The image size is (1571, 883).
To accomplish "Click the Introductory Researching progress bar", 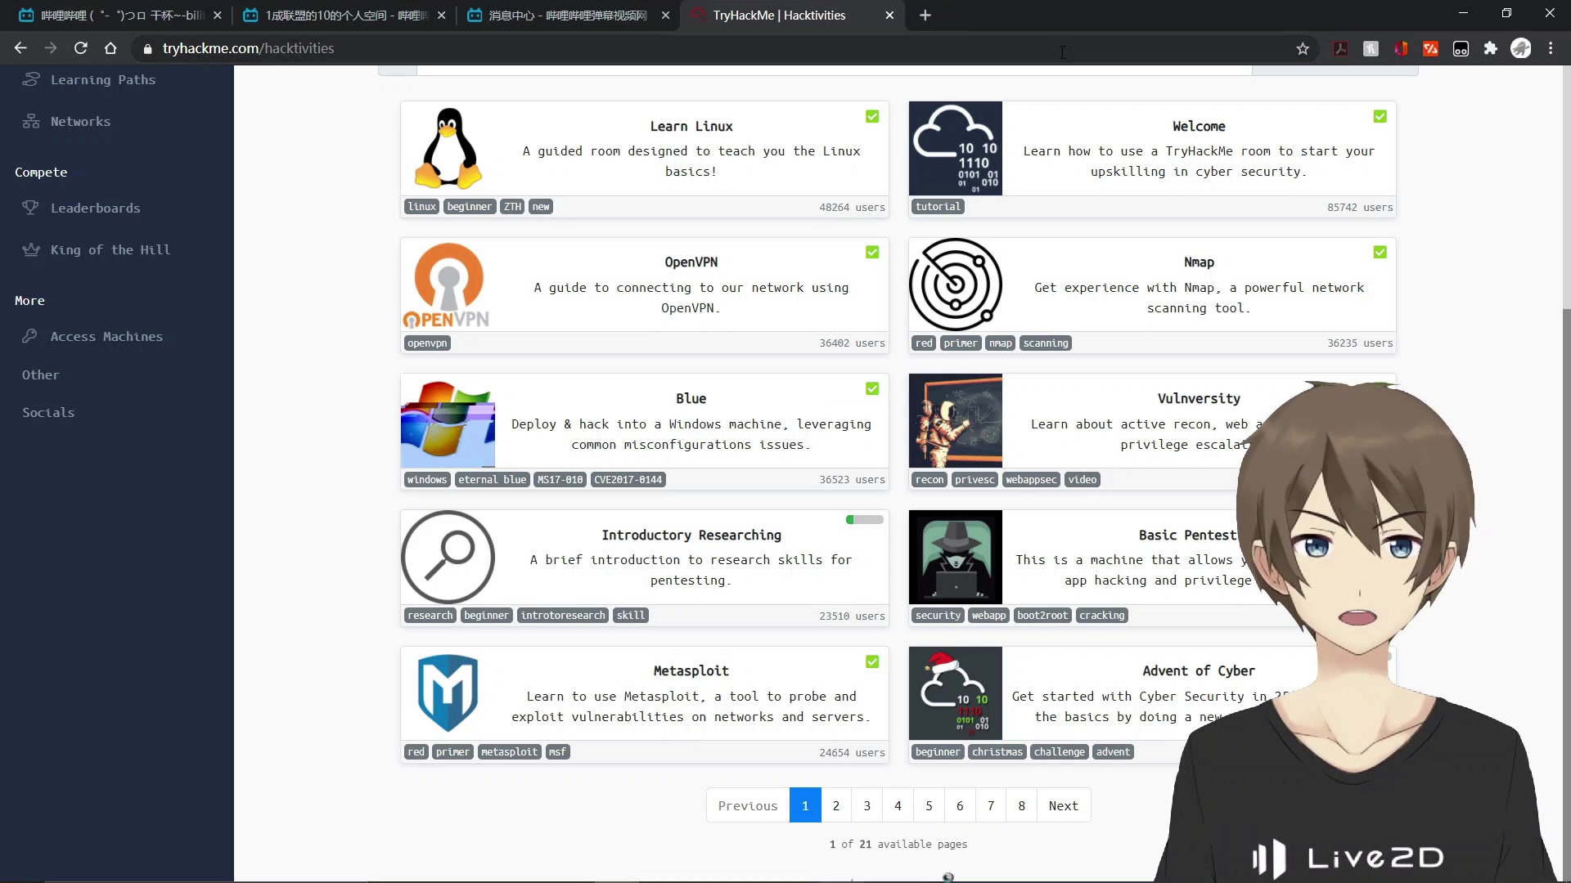I will click(x=865, y=520).
